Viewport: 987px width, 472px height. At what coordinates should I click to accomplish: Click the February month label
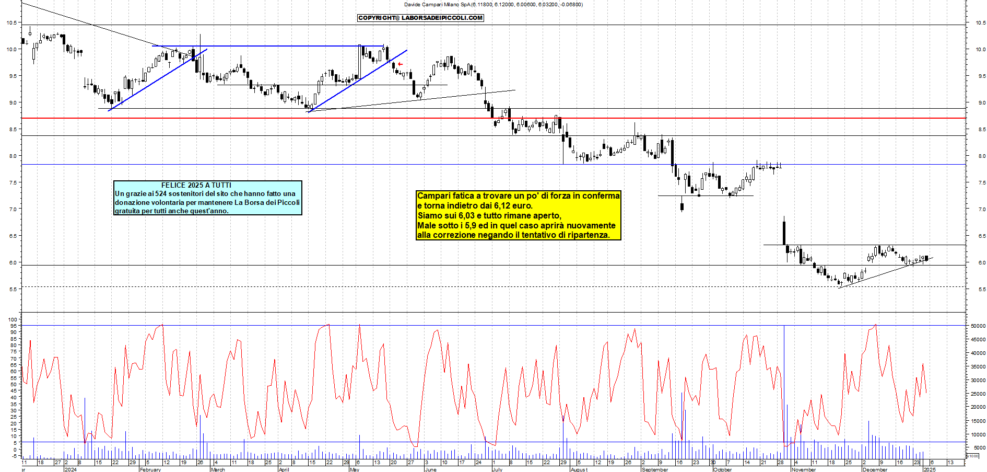coord(150,469)
